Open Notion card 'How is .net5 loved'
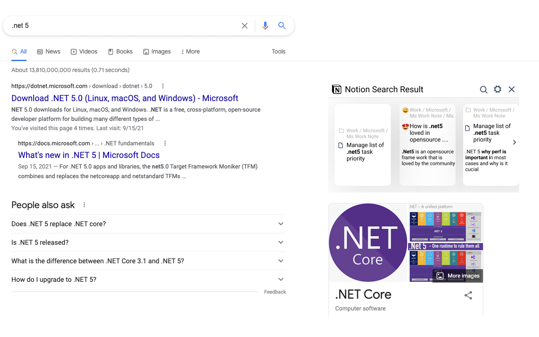The image size is (539, 337). click(427, 145)
